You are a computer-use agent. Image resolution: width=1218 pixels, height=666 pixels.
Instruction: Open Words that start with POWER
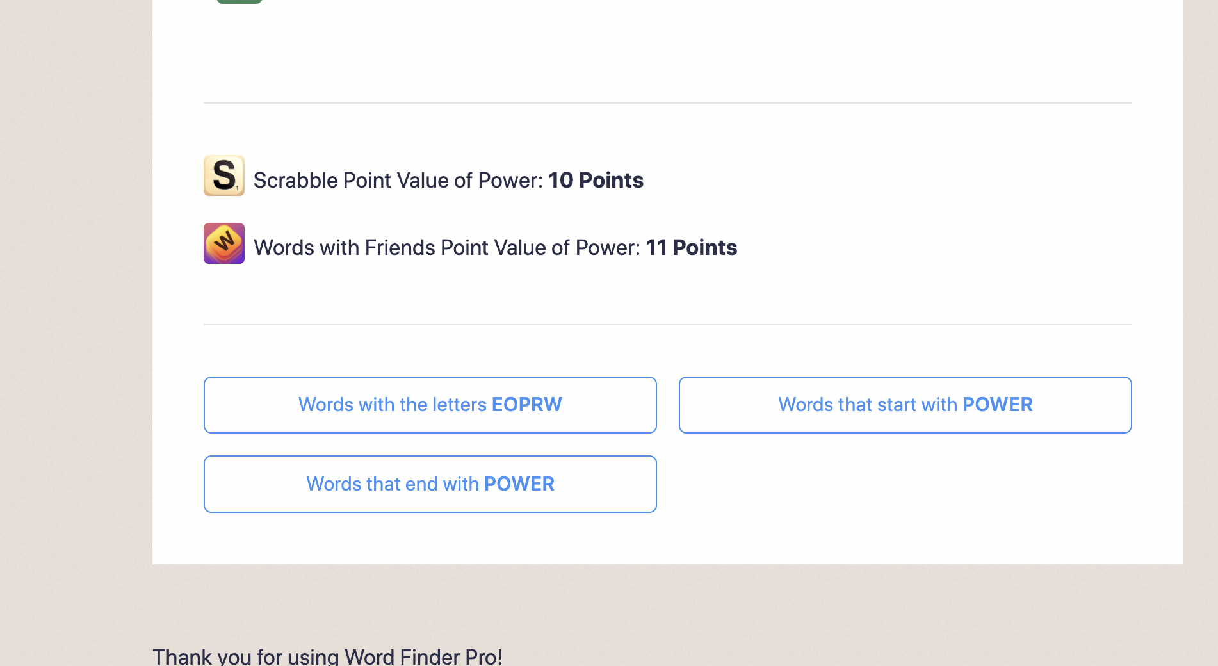[905, 405]
